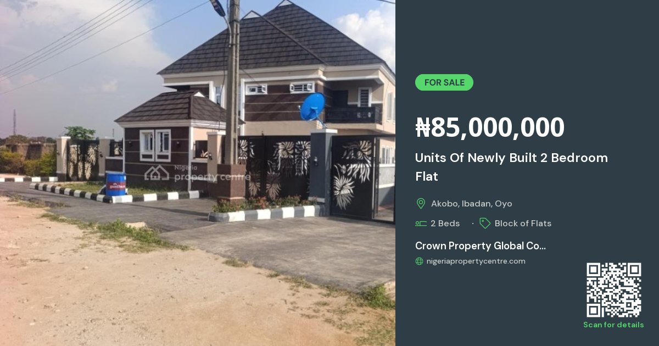Screen dimensions: 659x346
Task: Click the price tag icon
Action: tap(485, 223)
